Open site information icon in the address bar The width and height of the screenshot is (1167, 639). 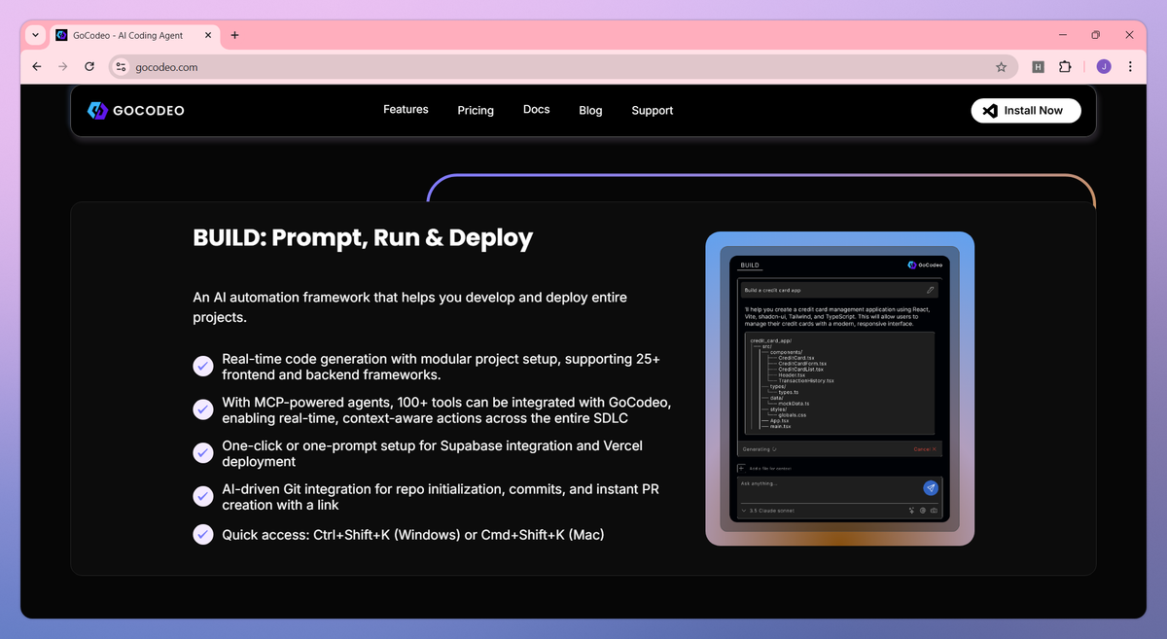tap(121, 67)
